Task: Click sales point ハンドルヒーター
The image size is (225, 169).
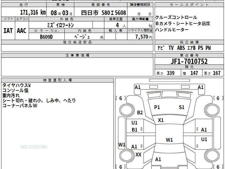Action: point(172,30)
